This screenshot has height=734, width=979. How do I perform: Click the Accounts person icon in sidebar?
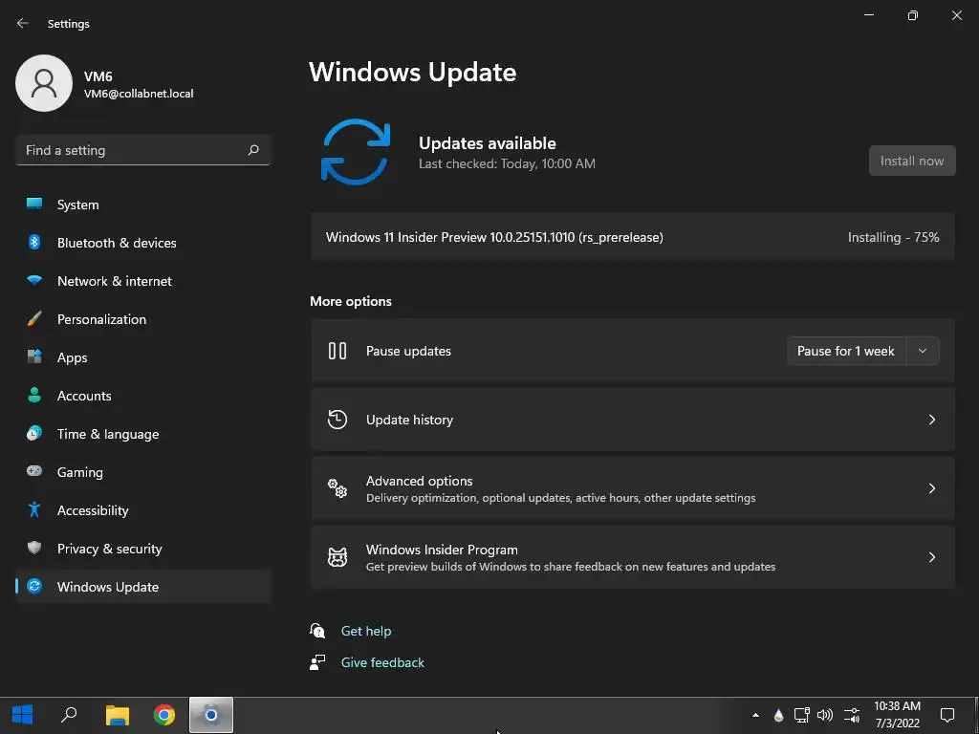(34, 395)
